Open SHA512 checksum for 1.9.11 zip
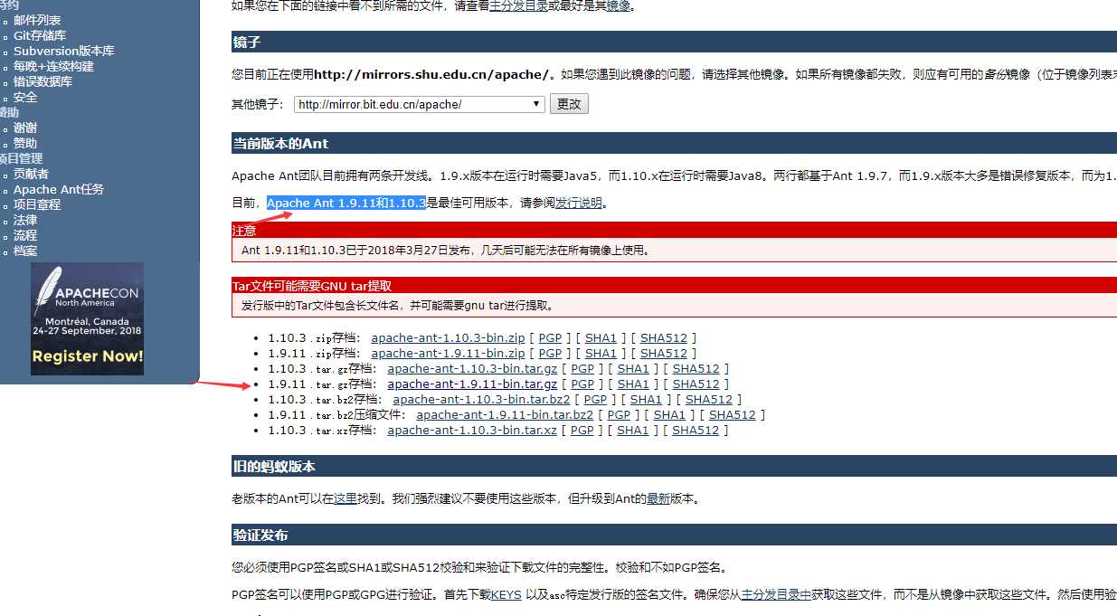This screenshot has height=616, width=1117. point(664,354)
